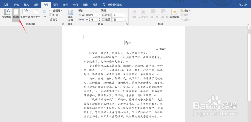Open the 栏 columns menu
The image size is (251, 122).
(45, 15)
